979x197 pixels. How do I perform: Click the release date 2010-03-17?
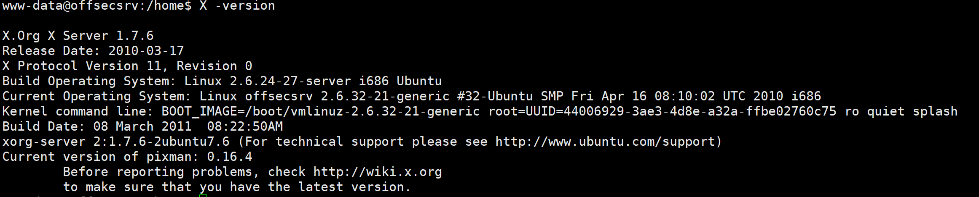pos(146,51)
